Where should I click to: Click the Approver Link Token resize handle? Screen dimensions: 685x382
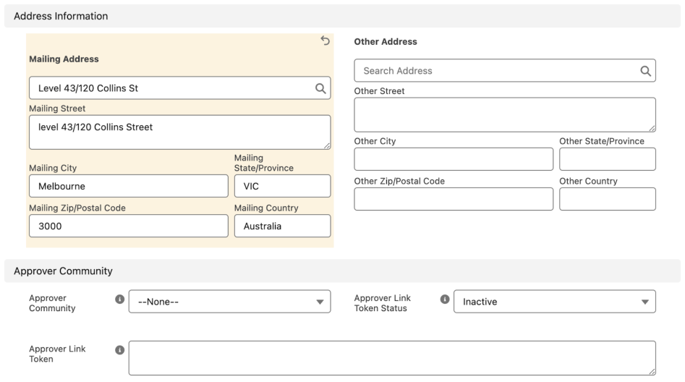click(652, 372)
